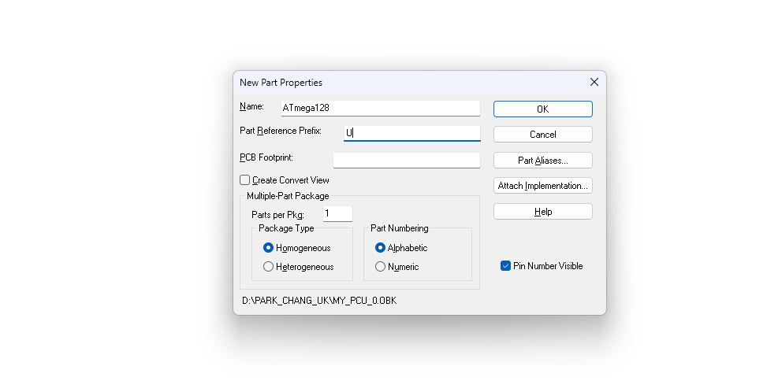Click the Attach Implementation button
The width and height of the screenshot is (767, 392).
tap(543, 186)
